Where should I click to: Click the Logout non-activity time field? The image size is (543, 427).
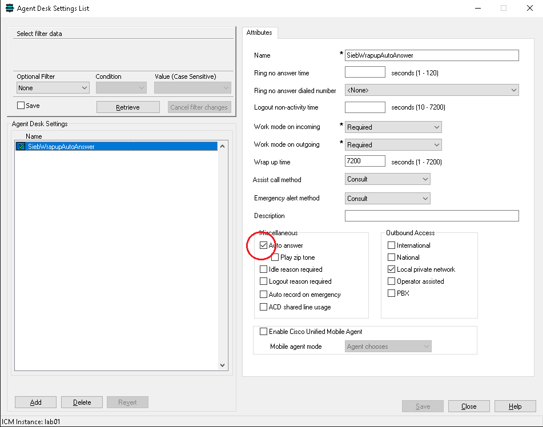(x=365, y=107)
